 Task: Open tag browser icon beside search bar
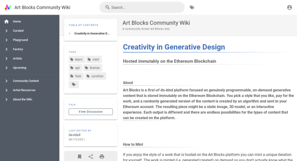(x=192, y=7)
